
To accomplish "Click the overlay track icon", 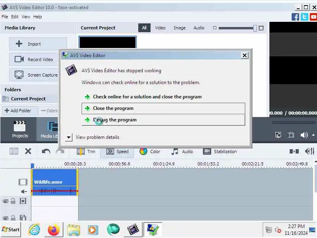I will pyautogui.click(x=23, y=217).
